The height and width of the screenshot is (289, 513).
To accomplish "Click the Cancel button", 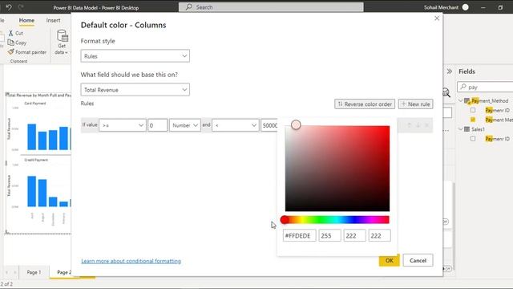I will click(418, 260).
